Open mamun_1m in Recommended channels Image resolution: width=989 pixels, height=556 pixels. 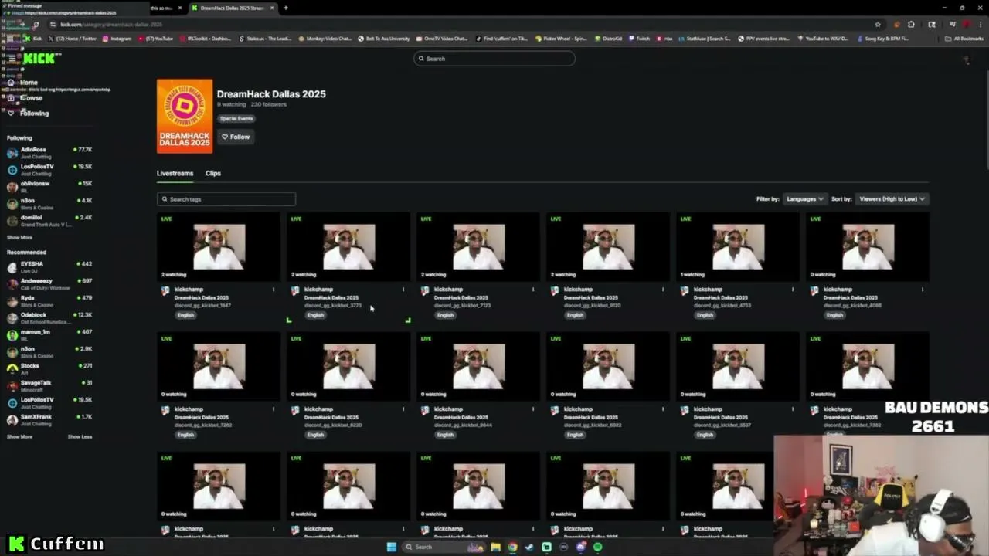[49, 334]
